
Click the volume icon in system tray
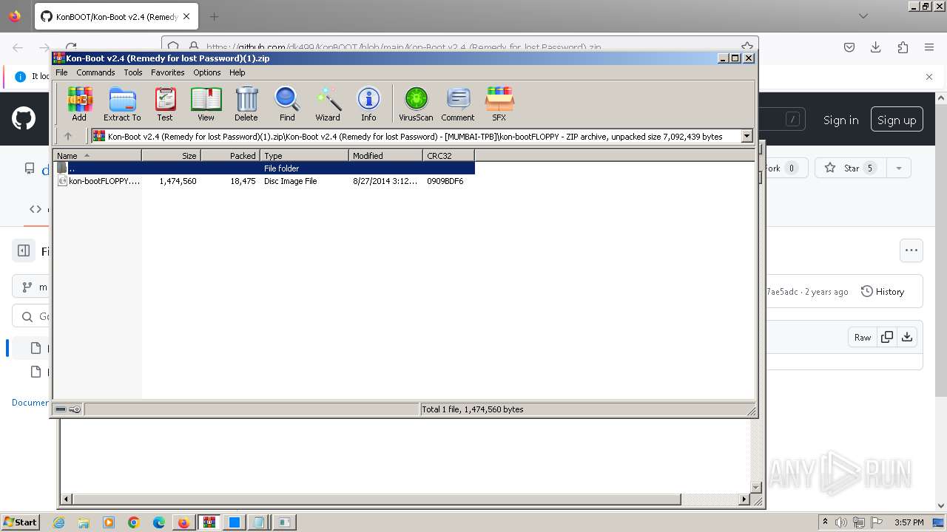pyautogui.click(x=840, y=522)
